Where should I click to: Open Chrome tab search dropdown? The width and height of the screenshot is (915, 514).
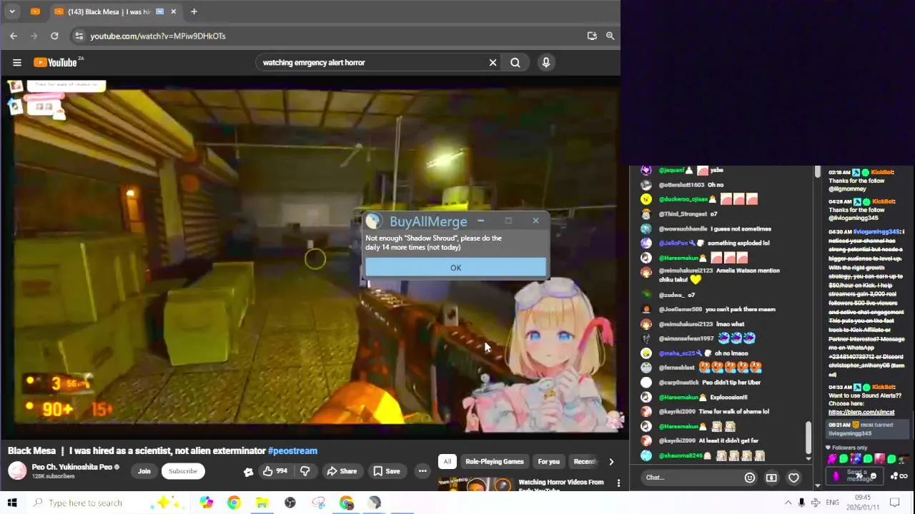pos(12,11)
